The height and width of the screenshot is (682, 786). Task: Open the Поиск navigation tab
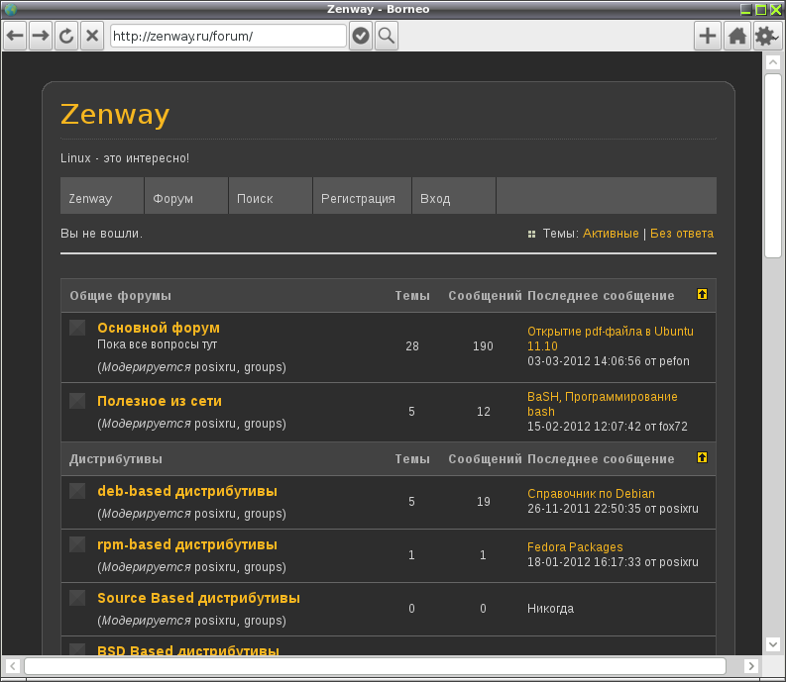point(271,196)
